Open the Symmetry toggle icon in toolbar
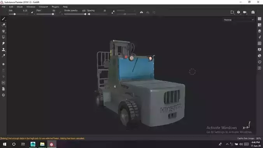 141,12
